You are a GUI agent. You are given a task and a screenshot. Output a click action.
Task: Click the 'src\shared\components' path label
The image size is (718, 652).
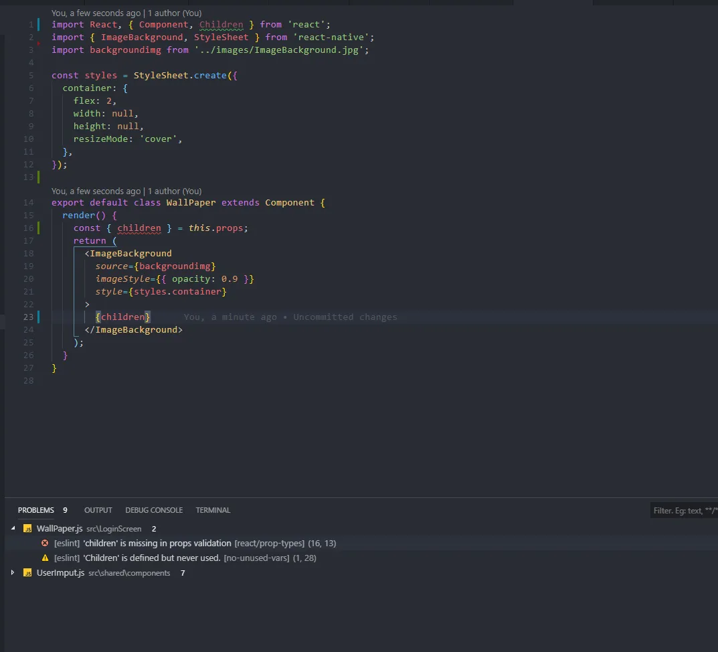point(129,573)
